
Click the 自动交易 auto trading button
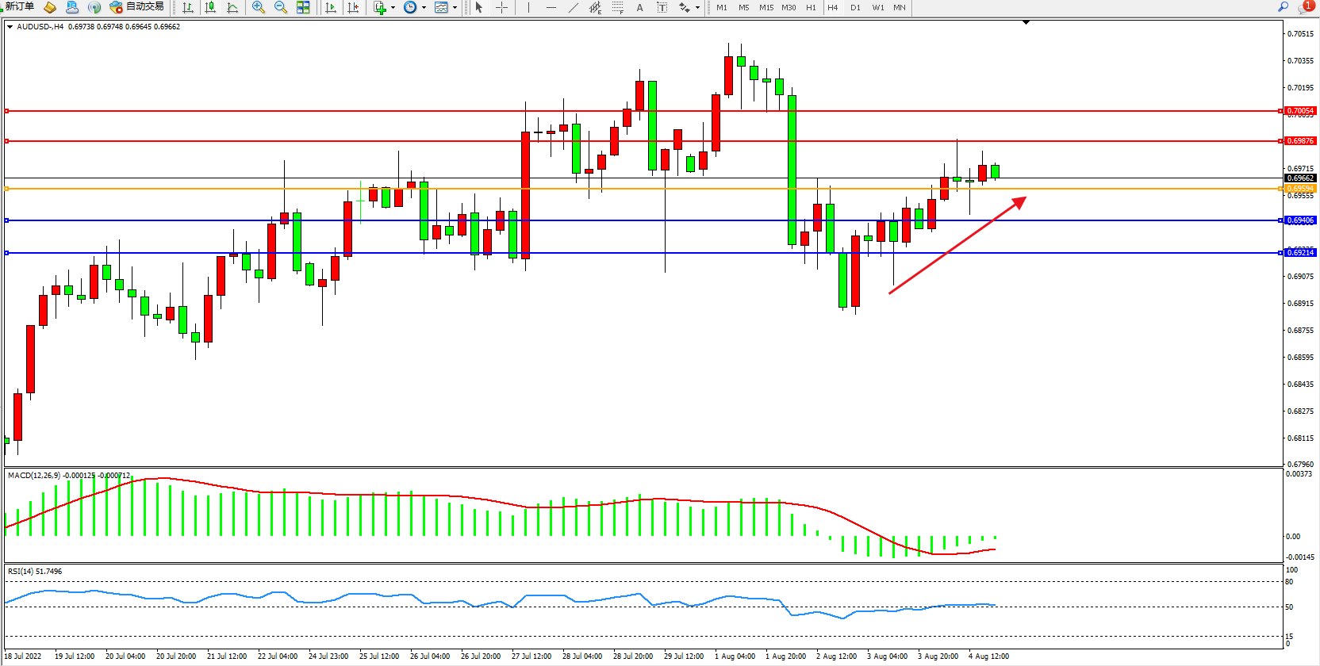(137, 6)
